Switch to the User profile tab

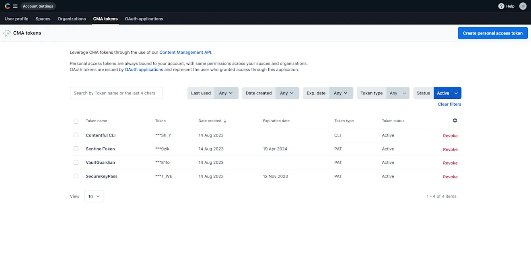[16, 19]
